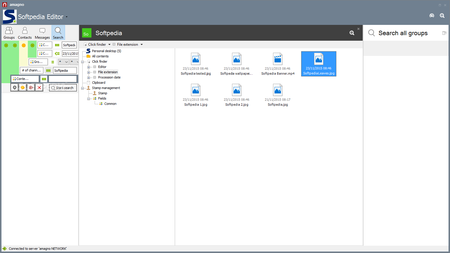
Task: Click the panel icon right of Search all groups
Action: (x=444, y=33)
